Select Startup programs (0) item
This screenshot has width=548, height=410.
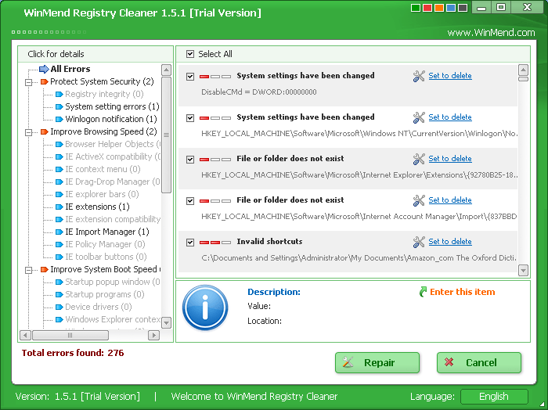coord(104,294)
